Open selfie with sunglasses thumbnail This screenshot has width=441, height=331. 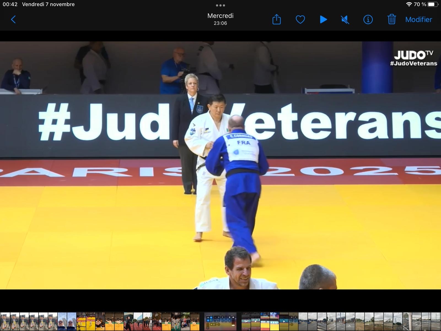tap(62, 321)
